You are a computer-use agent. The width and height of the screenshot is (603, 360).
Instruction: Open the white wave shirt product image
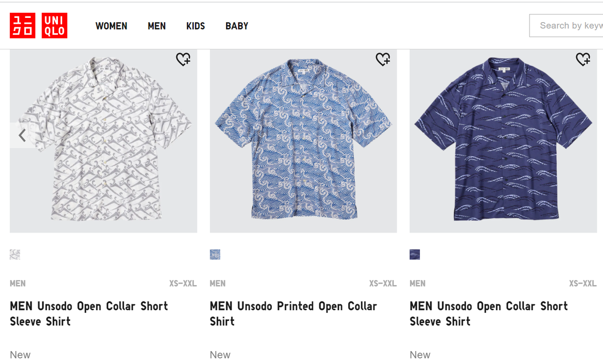tap(103, 141)
